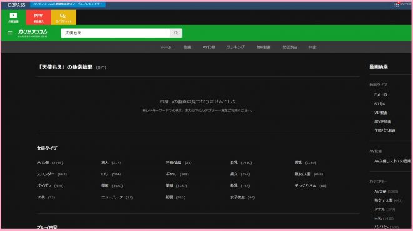413x231 pixels.
Task: Open the ランキング nav item
Action: point(235,47)
